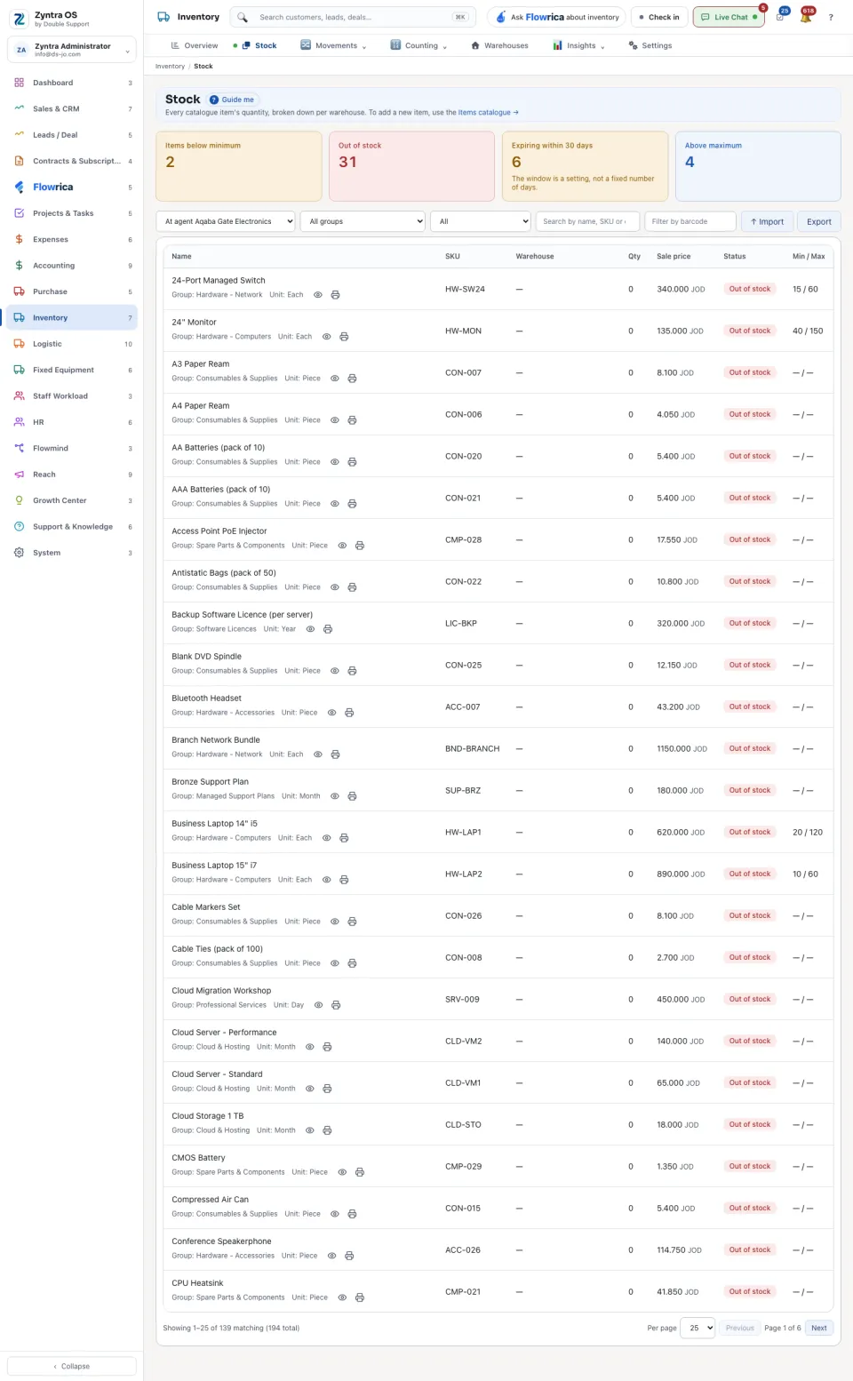Open the Zyntra Administrator account switcher
Screen dimensions: 853x1381
72,50
